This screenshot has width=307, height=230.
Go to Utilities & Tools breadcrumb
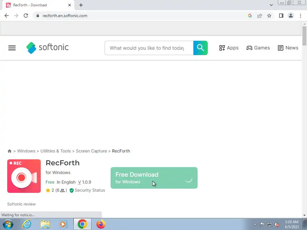(55, 151)
